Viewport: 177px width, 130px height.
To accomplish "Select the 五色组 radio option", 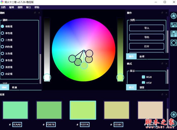I will click(7, 54).
